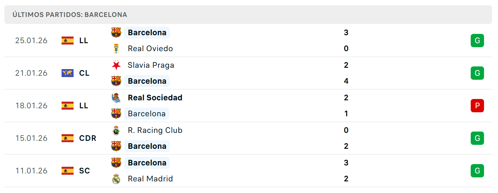The height and width of the screenshot is (193, 498).
Task: Click the Real Oviedo club crest
Action: [x=116, y=48]
